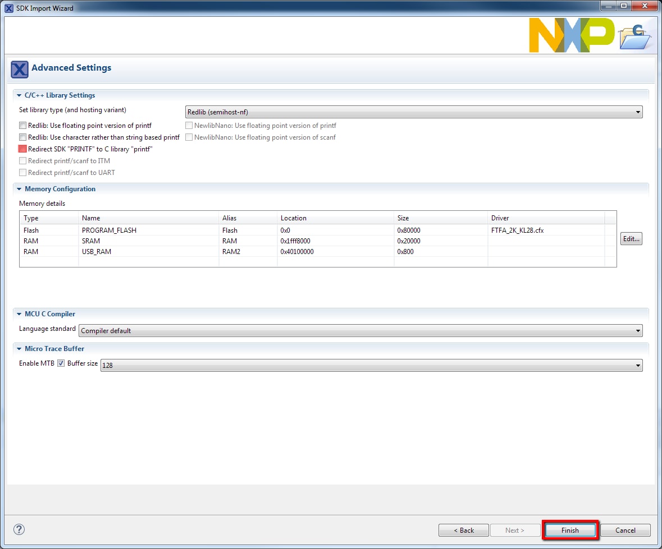Open the Buffer size dropdown

(x=371, y=366)
